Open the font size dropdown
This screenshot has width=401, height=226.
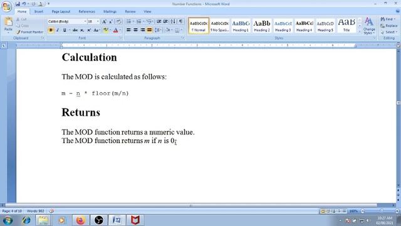pyautogui.click(x=98, y=21)
